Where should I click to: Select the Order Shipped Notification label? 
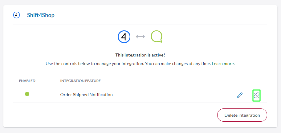point(86,95)
